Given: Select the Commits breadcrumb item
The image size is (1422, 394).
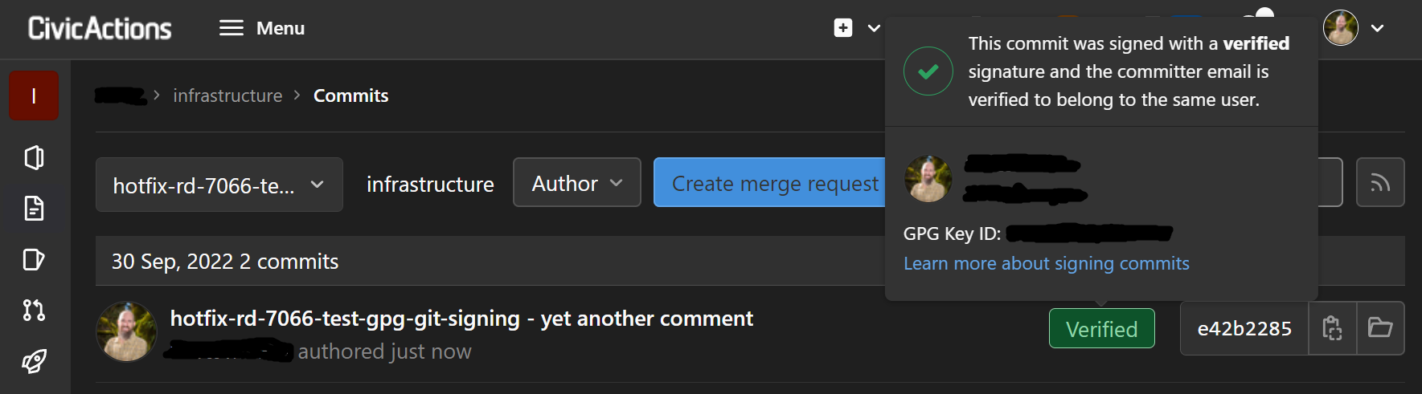Looking at the screenshot, I should [350, 95].
